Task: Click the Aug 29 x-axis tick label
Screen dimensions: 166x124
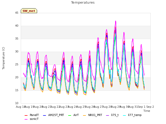Action: click(116, 107)
